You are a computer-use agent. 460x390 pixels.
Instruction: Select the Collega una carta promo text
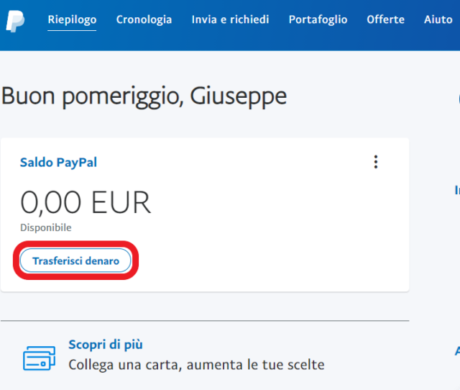tap(195, 365)
